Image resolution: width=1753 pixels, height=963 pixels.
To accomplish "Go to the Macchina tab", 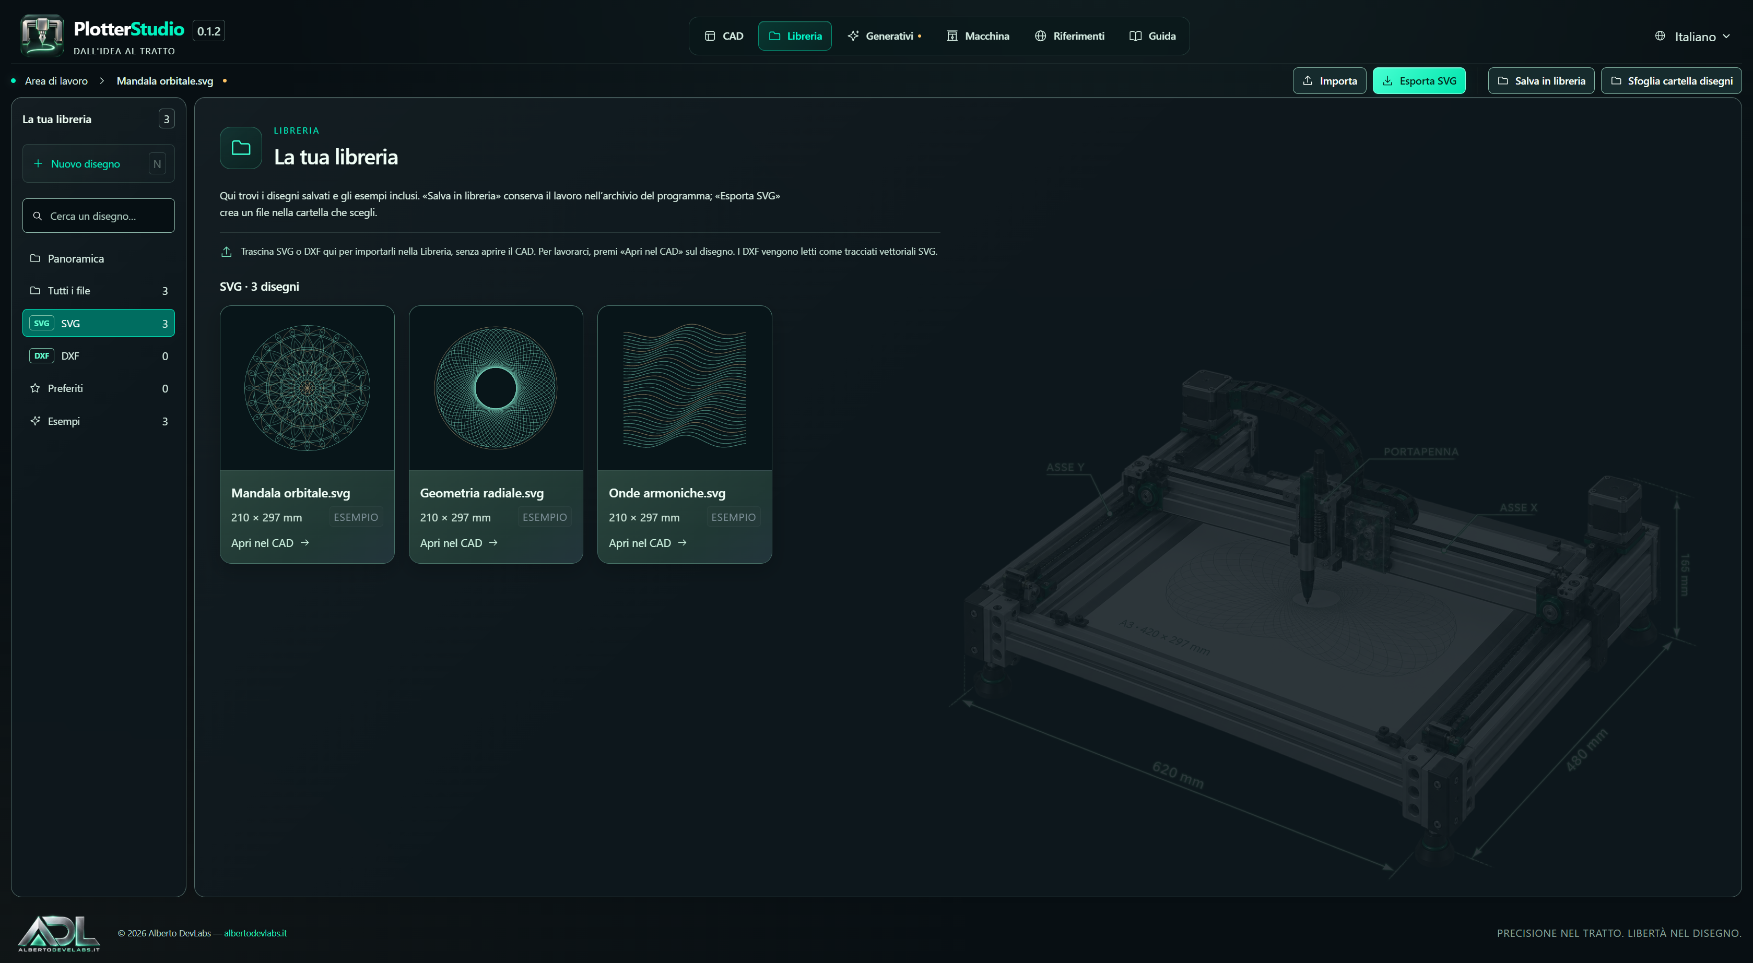I will tap(978, 36).
